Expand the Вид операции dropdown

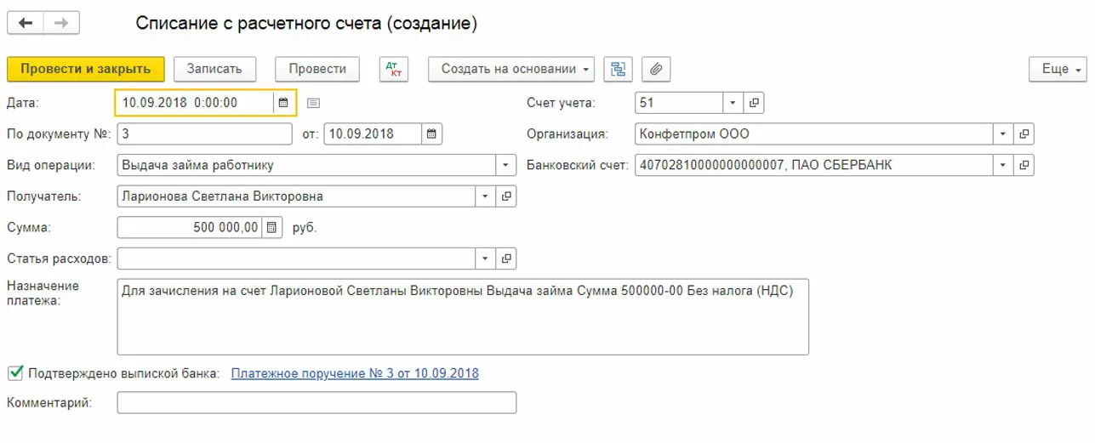pos(506,165)
